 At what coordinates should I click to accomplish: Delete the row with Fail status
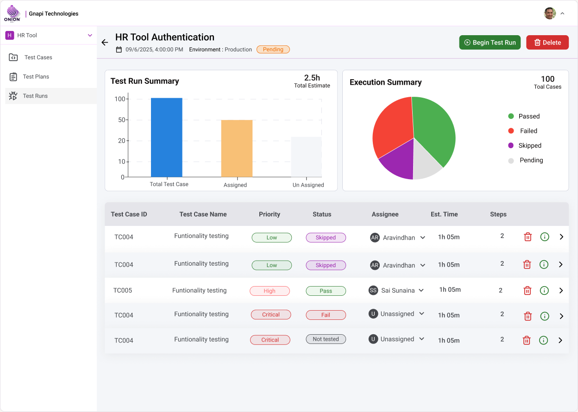tap(528, 316)
